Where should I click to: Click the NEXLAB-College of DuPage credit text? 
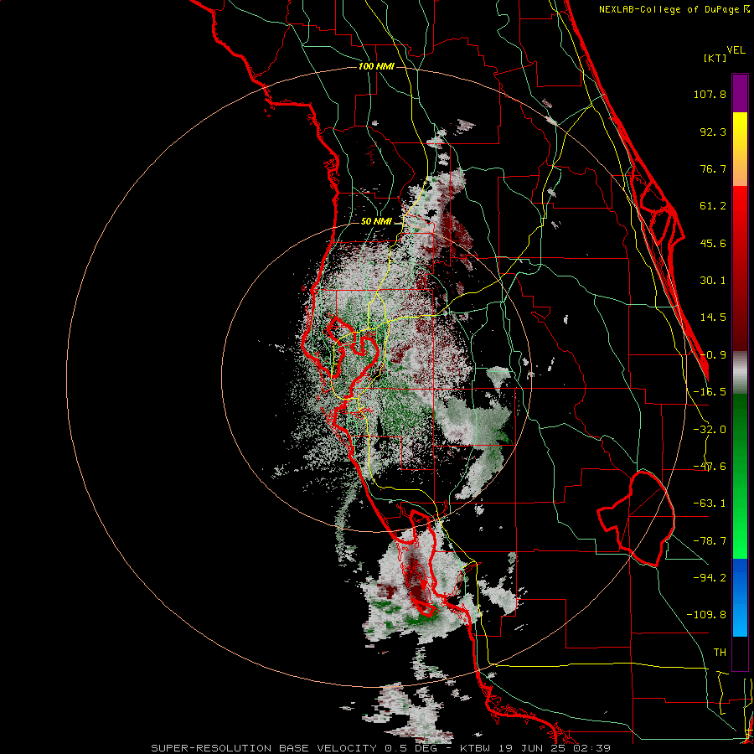click(669, 9)
